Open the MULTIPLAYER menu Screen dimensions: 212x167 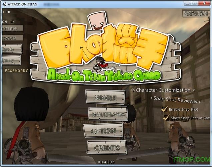[x=108, y=114]
